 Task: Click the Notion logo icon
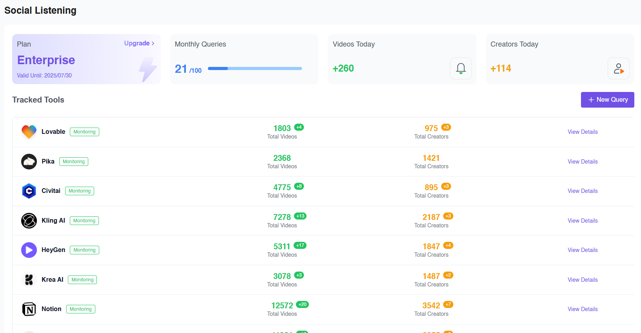(29, 309)
